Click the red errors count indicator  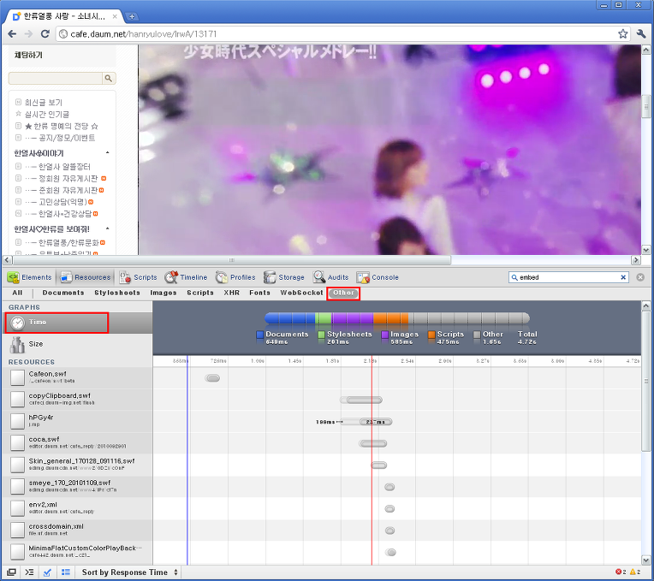tap(621, 572)
